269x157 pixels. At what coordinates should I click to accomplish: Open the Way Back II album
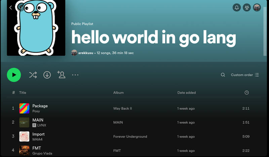pos(122,108)
